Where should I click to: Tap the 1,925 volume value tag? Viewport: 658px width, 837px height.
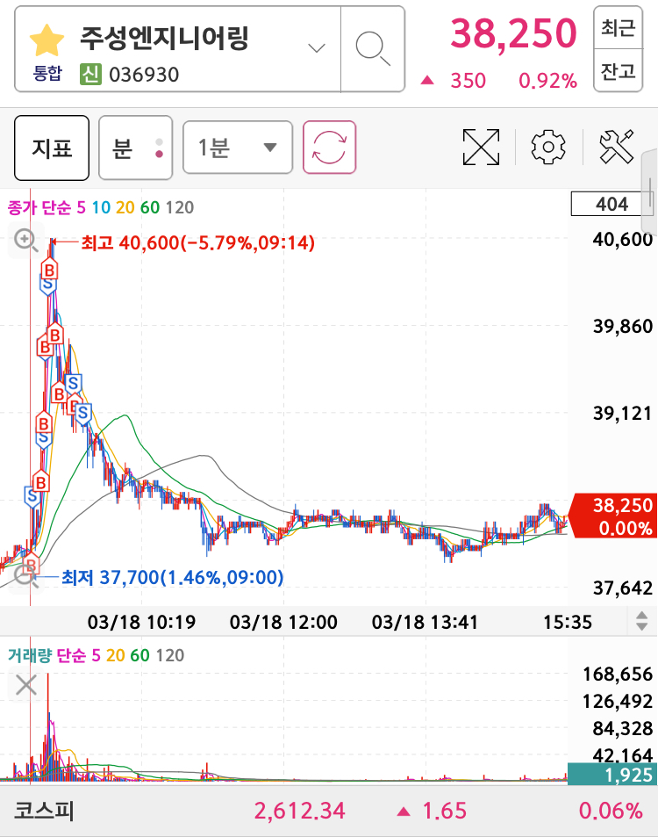point(612,774)
